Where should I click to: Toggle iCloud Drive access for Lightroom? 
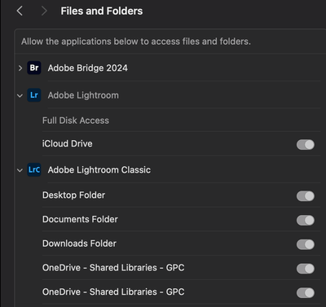pos(306,145)
